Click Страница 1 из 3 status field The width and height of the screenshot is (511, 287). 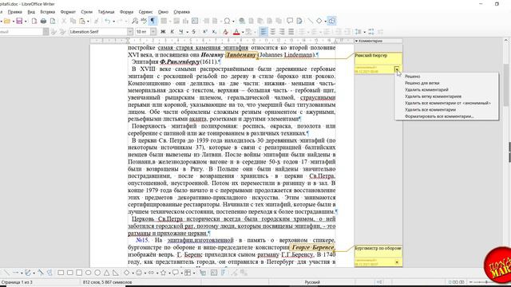(16, 282)
